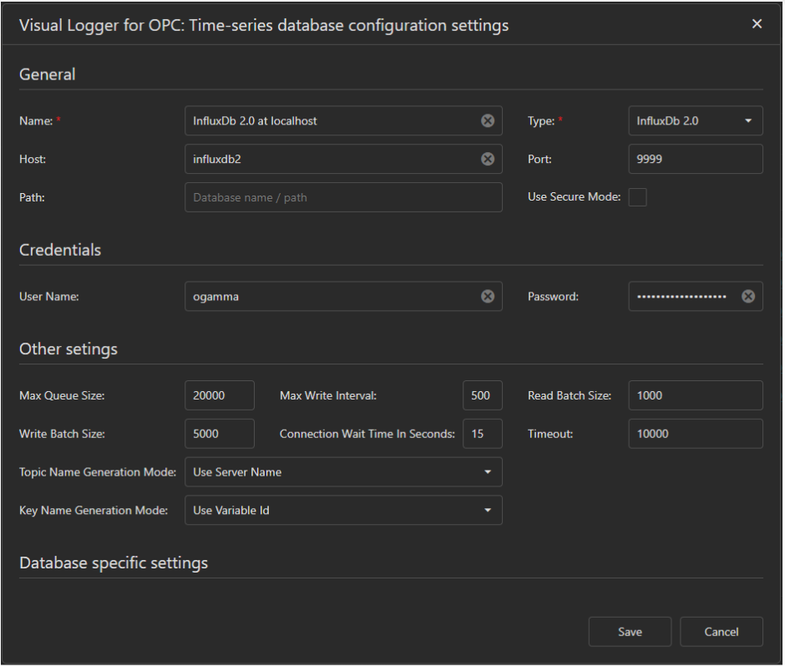Clear the User Name field via its X icon
The image size is (785, 667).
pos(488,296)
